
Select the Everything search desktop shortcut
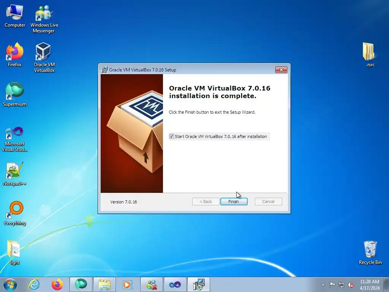[x=15, y=213]
